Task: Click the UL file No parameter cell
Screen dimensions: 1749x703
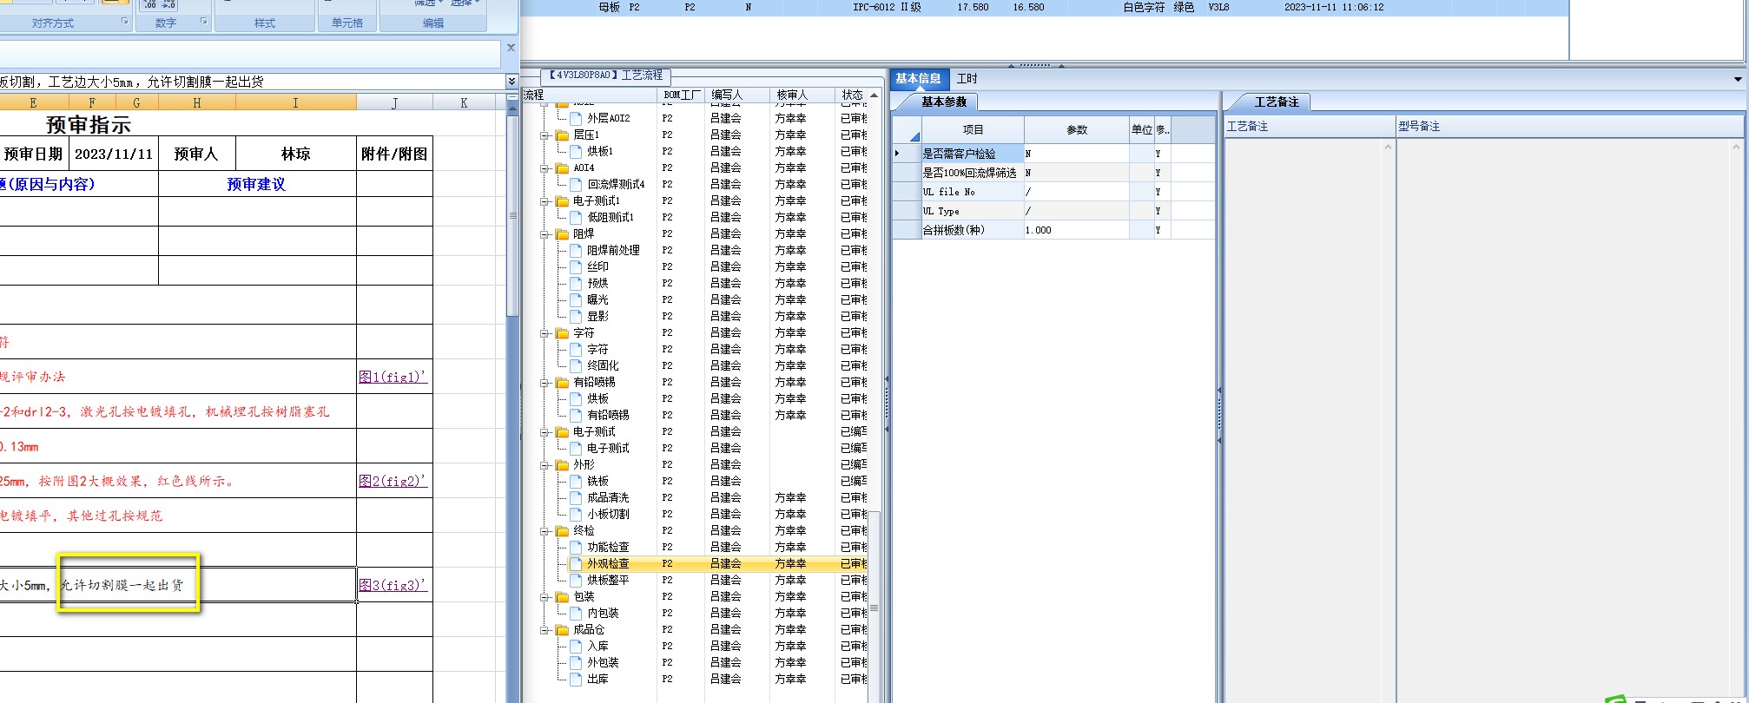Action: (x=973, y=192)
